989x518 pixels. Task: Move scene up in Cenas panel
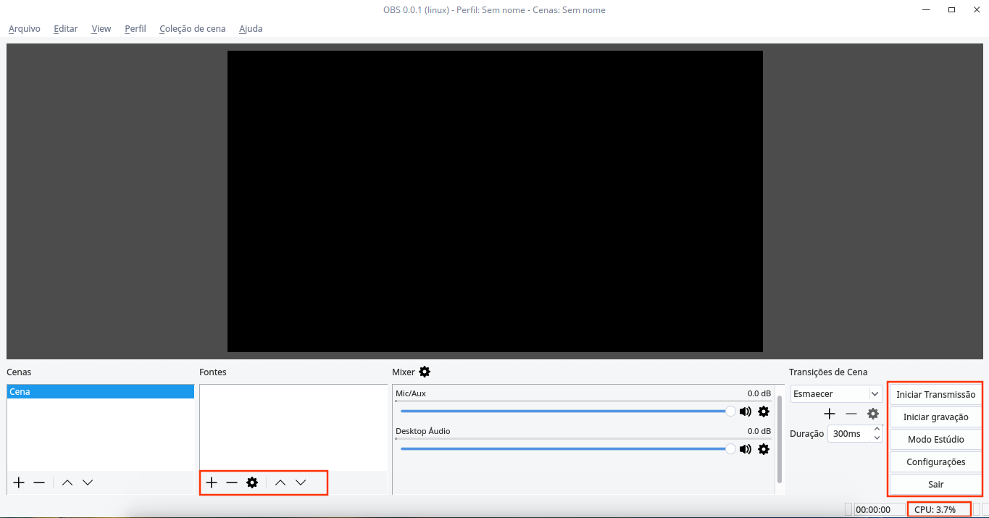click(67, 483)
